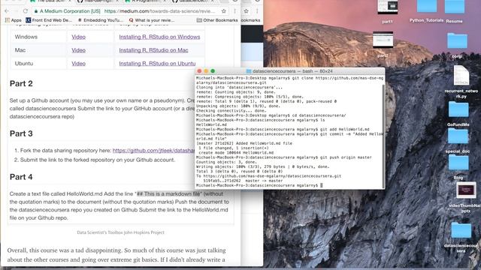Open the Video link in the Windows row
Viewport: 481px width, 270px height.
click(x=78, y=37)
